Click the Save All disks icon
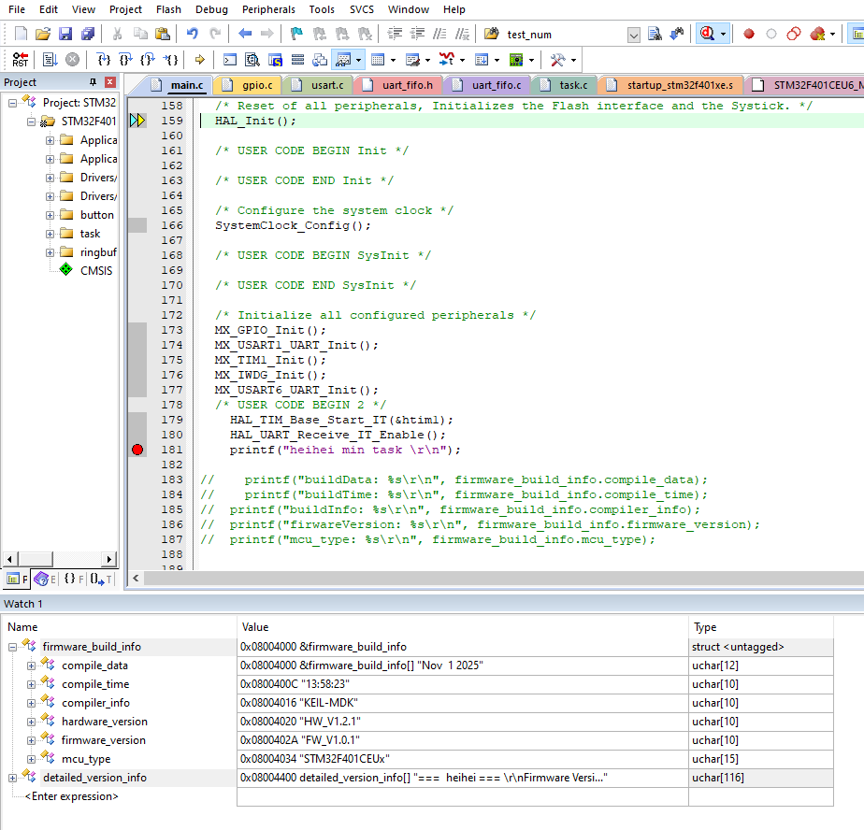 tap(88, 35)
